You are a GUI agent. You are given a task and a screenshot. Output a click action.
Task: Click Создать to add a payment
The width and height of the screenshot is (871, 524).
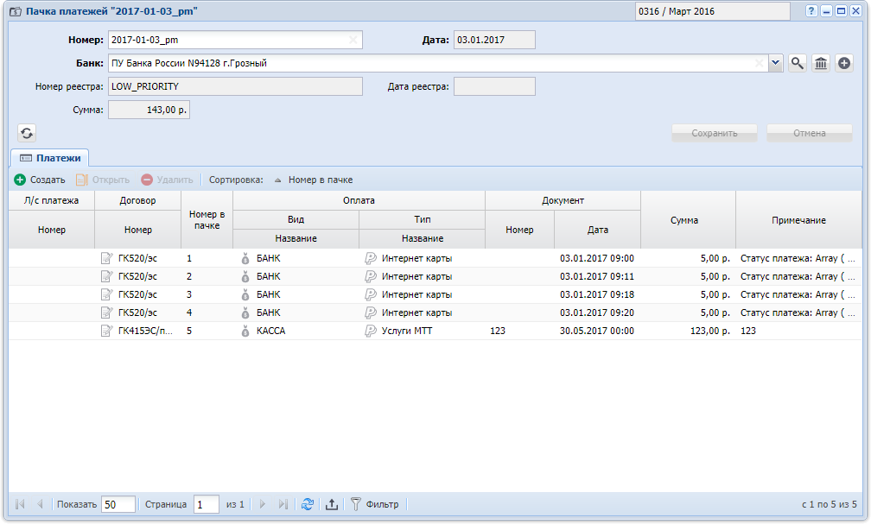(40, 180)
